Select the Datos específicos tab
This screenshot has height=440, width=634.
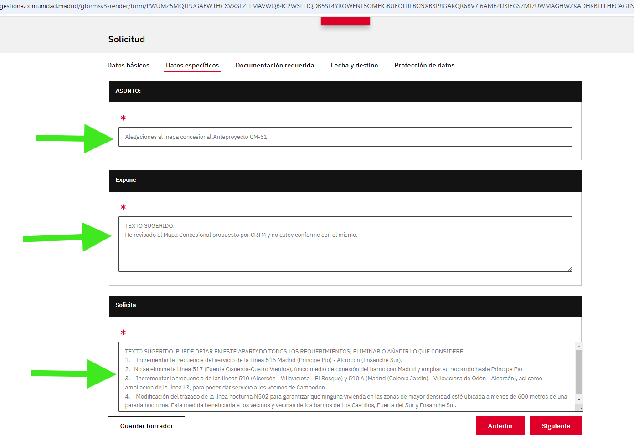tap(192, 65)
